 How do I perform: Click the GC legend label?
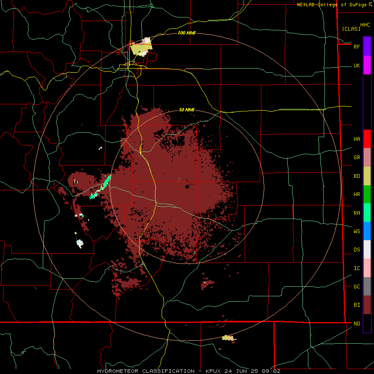357,287
